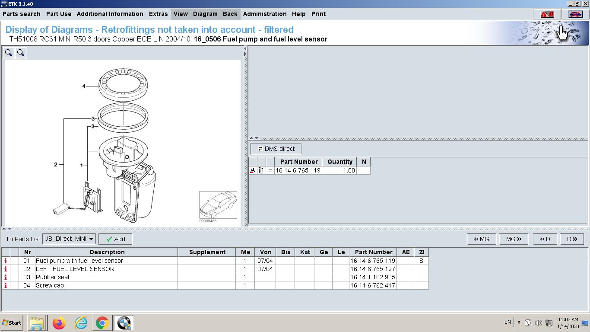Zoom in on the parts diagram

click(9, 53)
